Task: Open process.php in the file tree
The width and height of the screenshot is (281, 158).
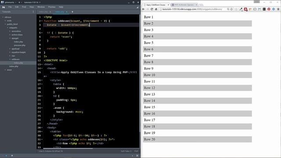Action: tap(19, 45)
